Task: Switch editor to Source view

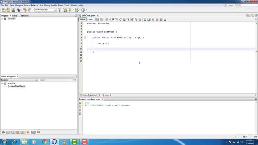Action: [x=82, y=19]
